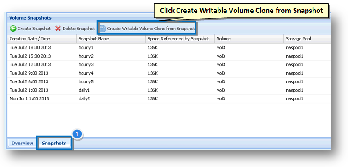The width and height of the screenshot is (348, 167).
Task: Click the Tue Jul 2 6:00 2013 date cell
Action: [x=42, y=82]
